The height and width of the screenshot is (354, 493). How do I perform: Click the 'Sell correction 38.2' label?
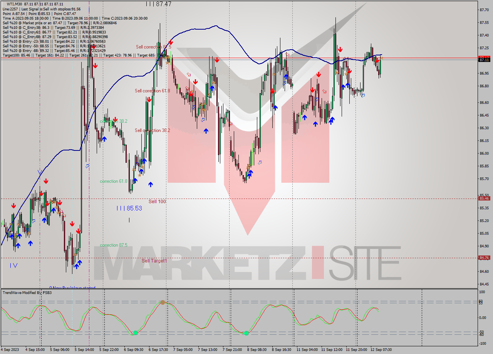point(152,130)
